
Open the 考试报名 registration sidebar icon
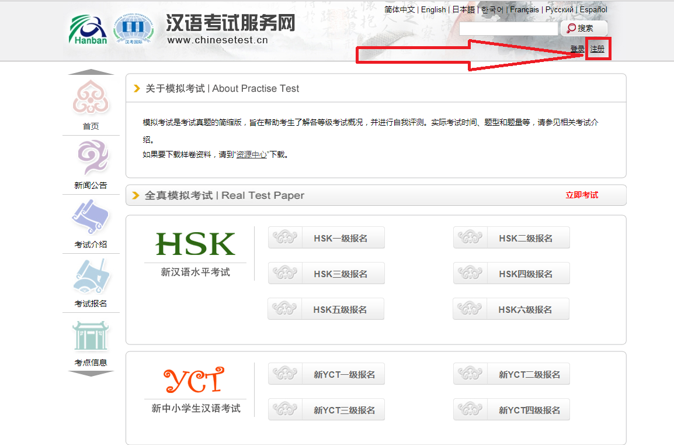pos(91,276)
